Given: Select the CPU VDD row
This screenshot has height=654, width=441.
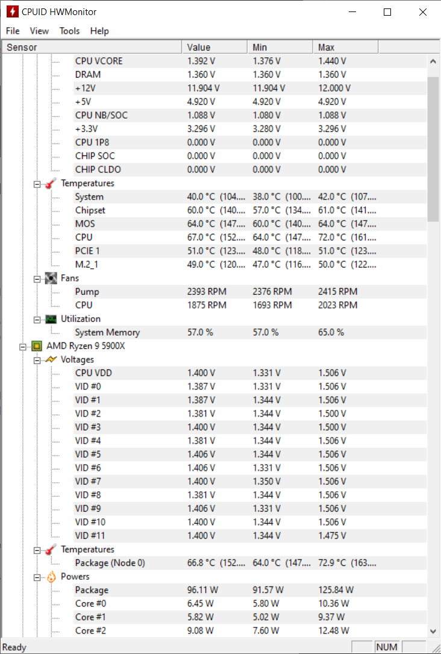Looking at the screenshot, I should (249, 373).
